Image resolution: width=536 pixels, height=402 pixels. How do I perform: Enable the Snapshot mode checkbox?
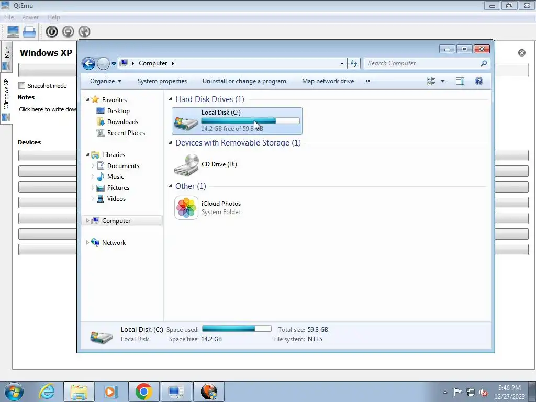pyautogui.click(x=22, y=86)
